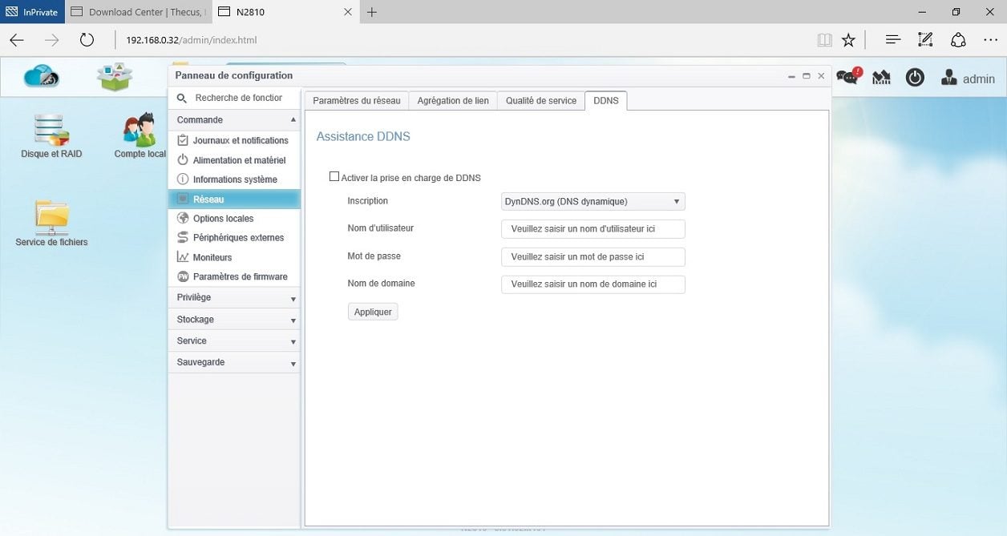The image size is (1007, 536).
Task: Open the Service de fichiers folder icon
Action: pos(51,218)
